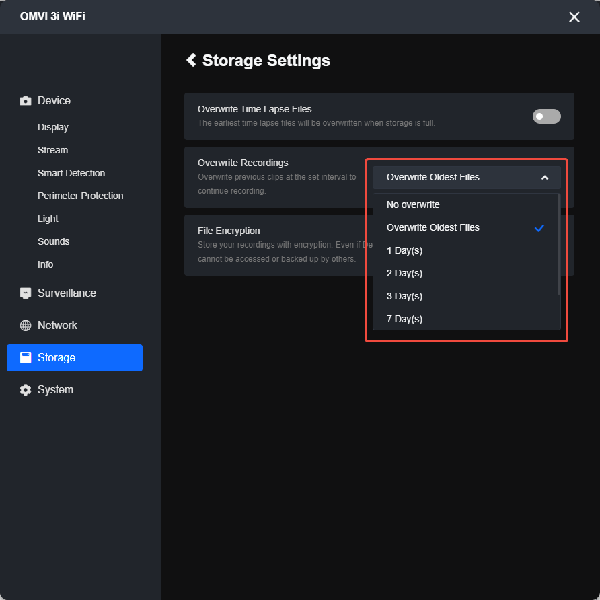600x600 pixels.
Task: Enable Overwrite Time Lapse Files switch
Action: click(x=546, y=116)
